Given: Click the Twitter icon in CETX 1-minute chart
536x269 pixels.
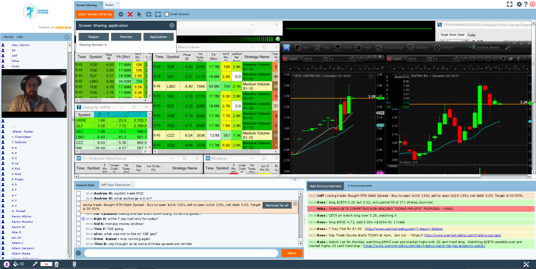Looking at the screenshot, I should coord(511,59).
